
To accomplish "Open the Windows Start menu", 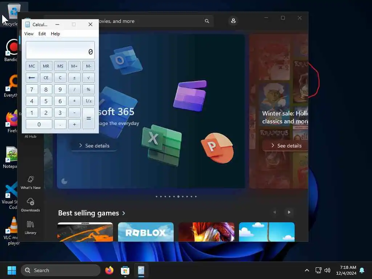I will [12, 270].
